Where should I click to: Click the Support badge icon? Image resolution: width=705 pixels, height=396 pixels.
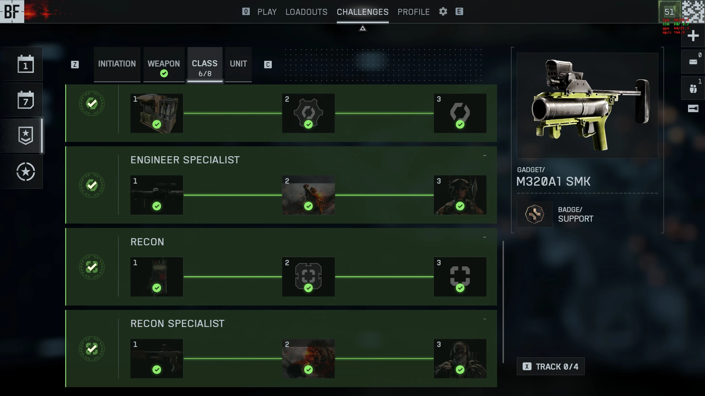pyautogui.click(x=535, y=214)
